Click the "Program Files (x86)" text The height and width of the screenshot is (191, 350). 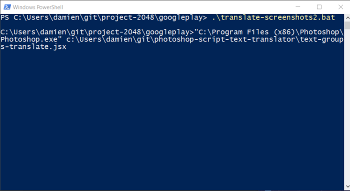coord(253,32)
